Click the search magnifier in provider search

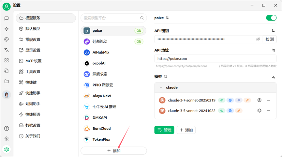[x=142, y=18]
